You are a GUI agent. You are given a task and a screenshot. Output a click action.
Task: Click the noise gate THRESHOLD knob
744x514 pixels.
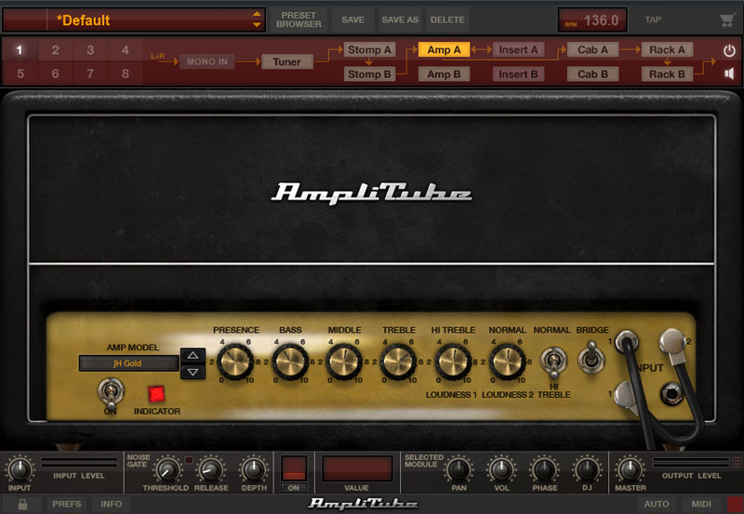167,470
